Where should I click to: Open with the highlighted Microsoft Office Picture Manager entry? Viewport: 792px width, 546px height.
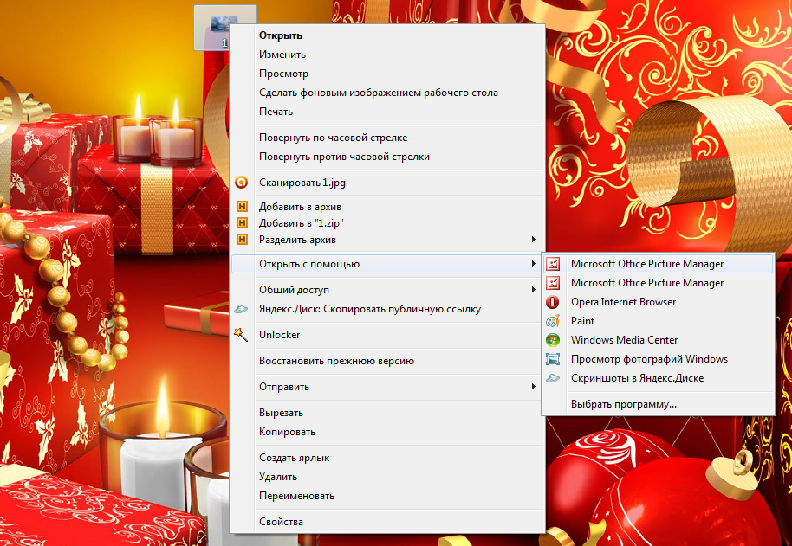click(658, 264)
